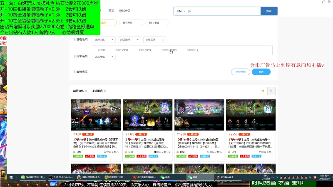Click DNF game icon on ¥2555 card
333x187 pixels.
[229, 152]
